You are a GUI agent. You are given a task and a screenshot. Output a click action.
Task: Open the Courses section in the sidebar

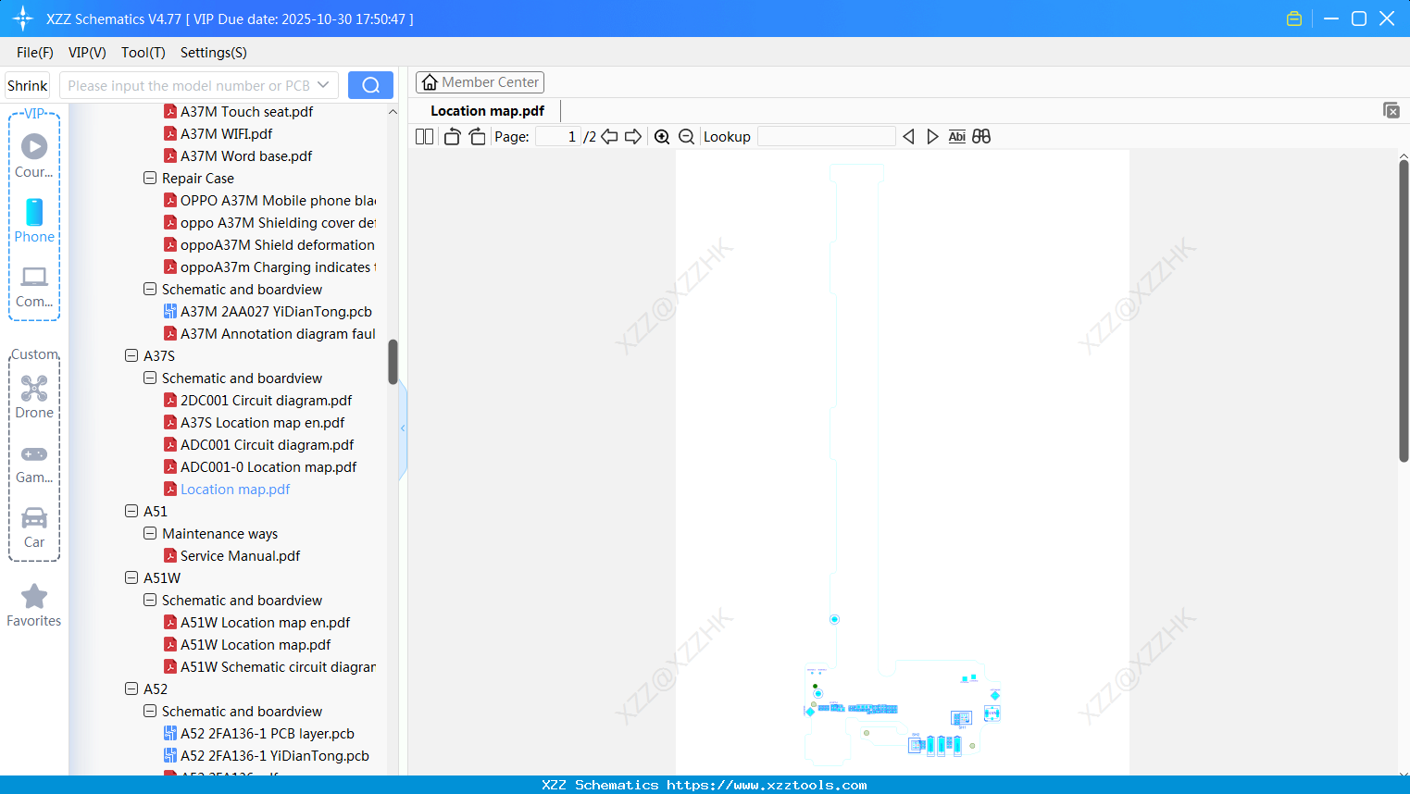coord(34,155)
